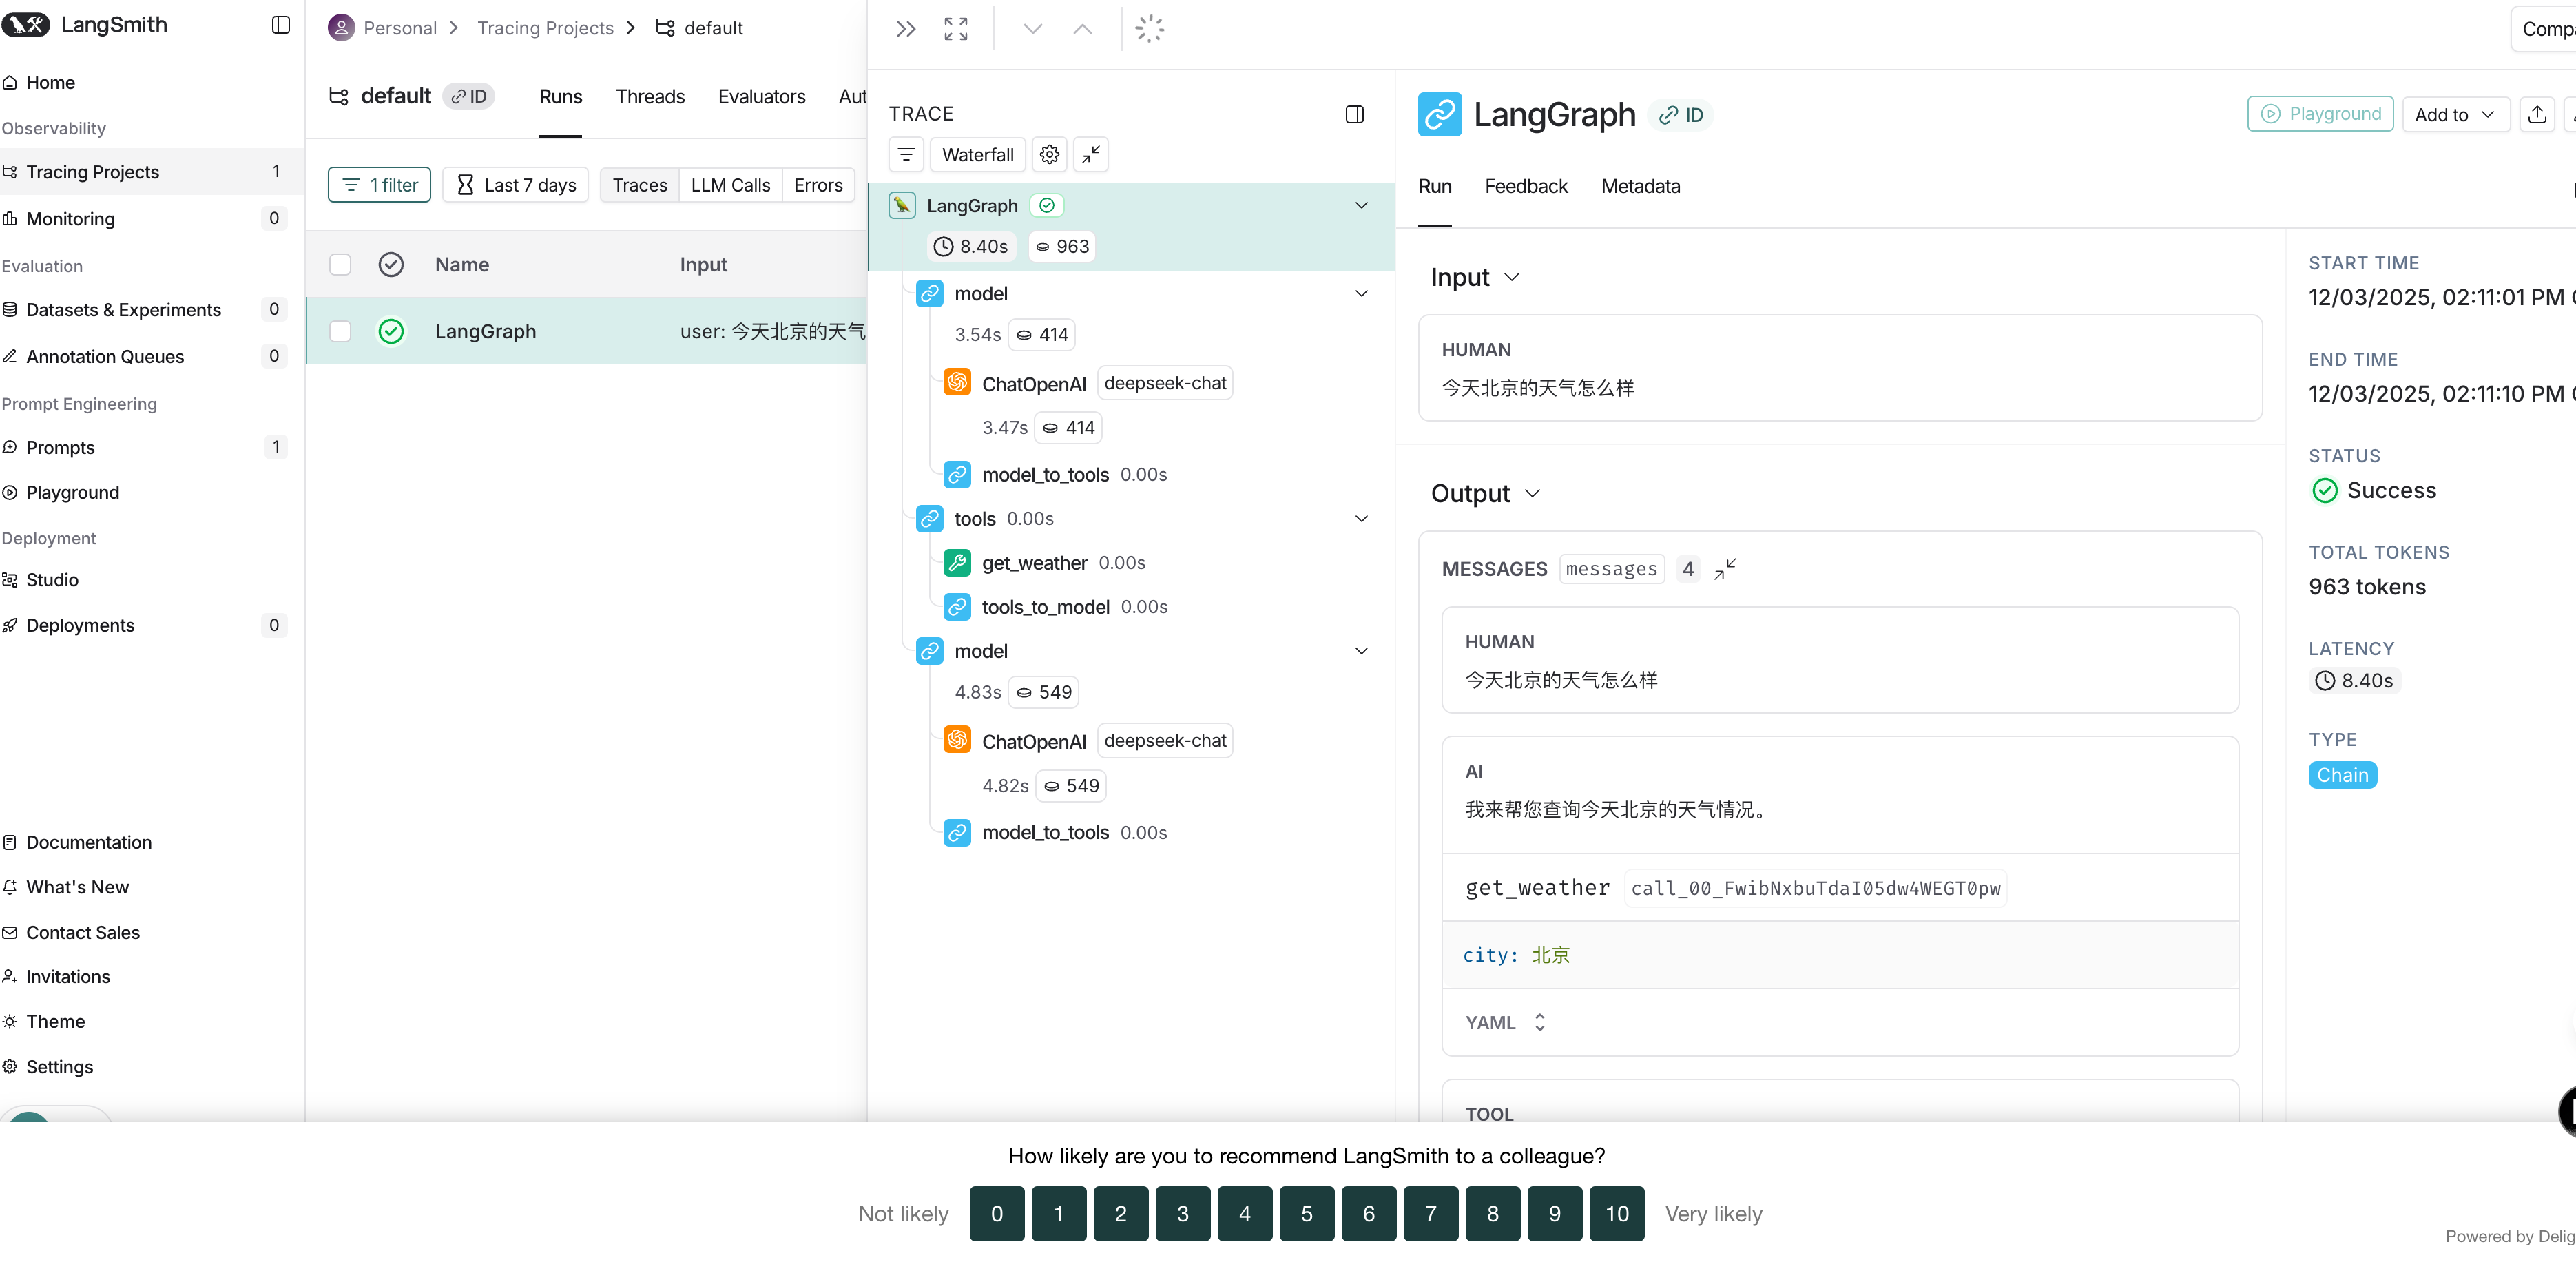Click the double-arrow collapse panel icon
This screenshot has height=1262, width=2576.
905,29
